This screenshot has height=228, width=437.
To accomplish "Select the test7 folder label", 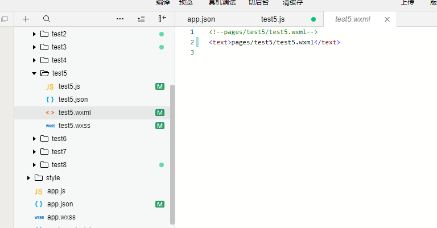I will [59, 152].
